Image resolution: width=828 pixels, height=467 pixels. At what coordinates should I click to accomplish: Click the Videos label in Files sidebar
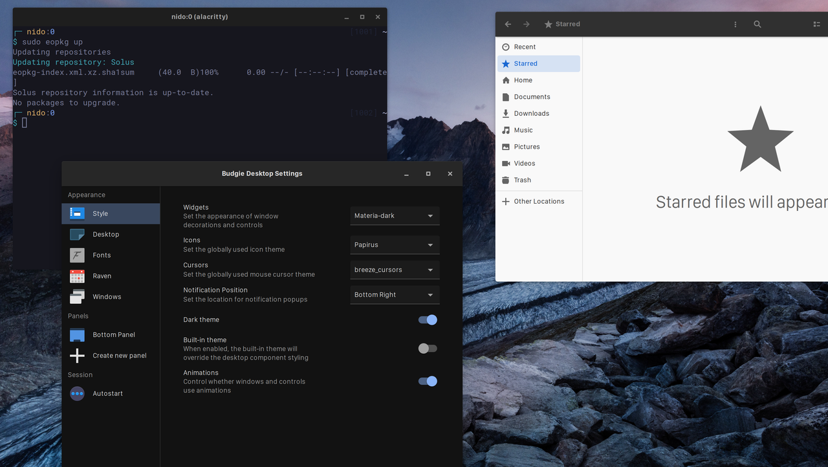pyautogui.click(x=525, y=164)
